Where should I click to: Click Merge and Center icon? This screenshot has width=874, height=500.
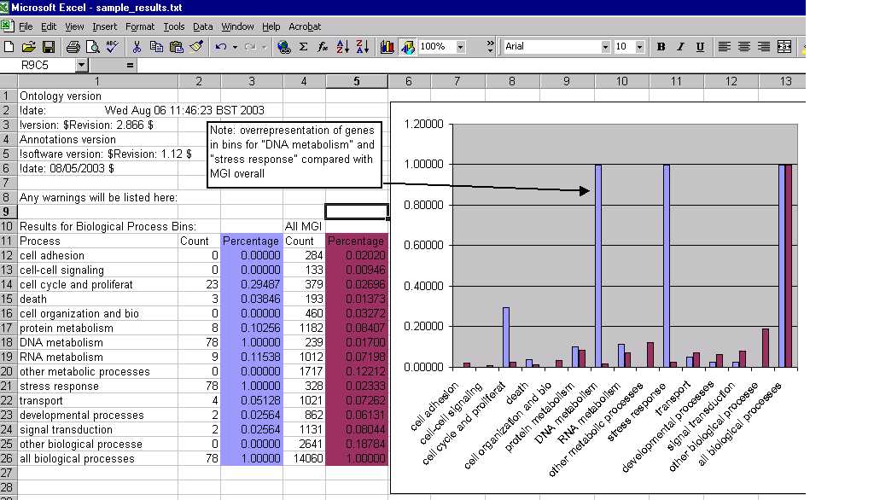[x=784, y=47]
